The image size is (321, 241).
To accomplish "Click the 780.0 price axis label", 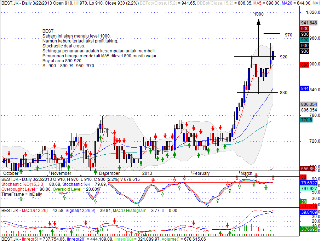I will coord(315,115).
